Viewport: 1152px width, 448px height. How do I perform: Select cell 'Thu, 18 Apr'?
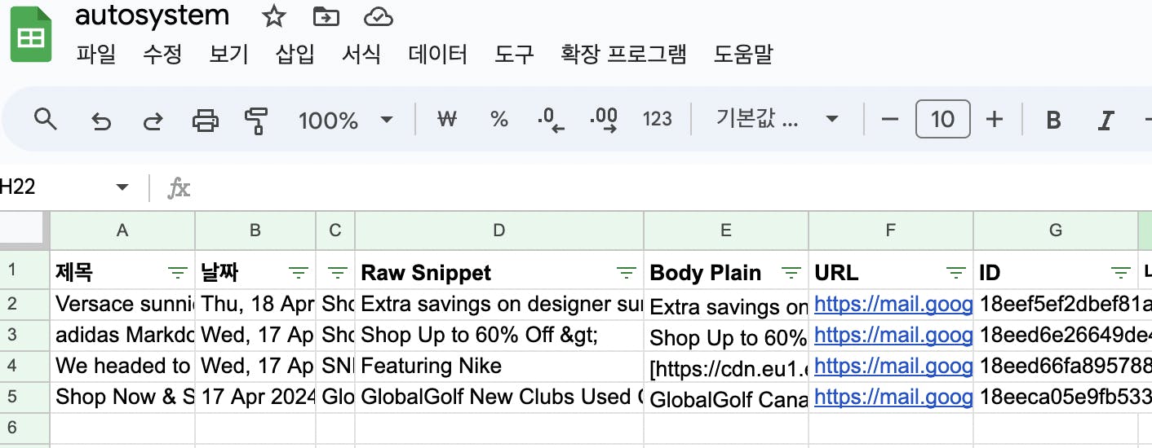click(x=255, y=305)
